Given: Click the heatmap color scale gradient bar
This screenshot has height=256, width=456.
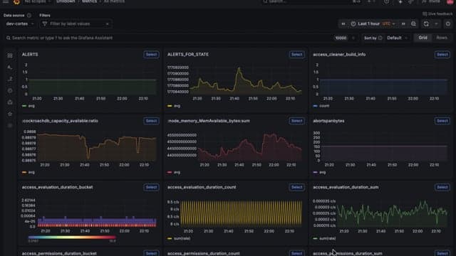Looking at the screenshot, I should [x=72, y=237].
